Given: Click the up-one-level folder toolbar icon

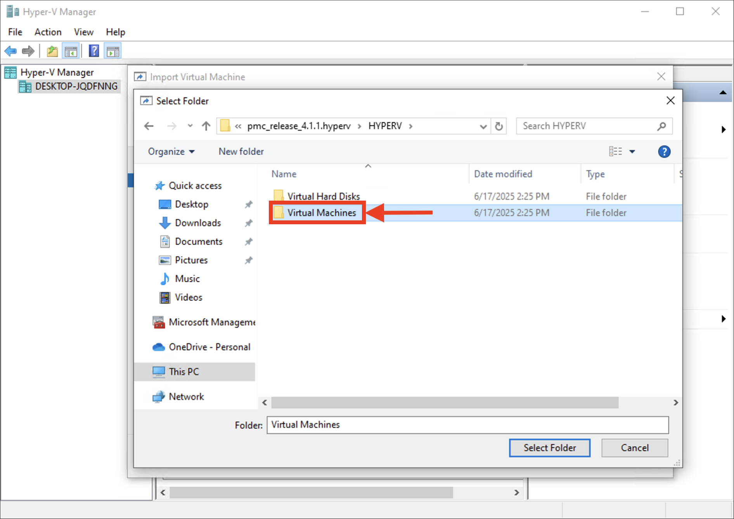Looking at the screenshot, I should tap(52, 51).
